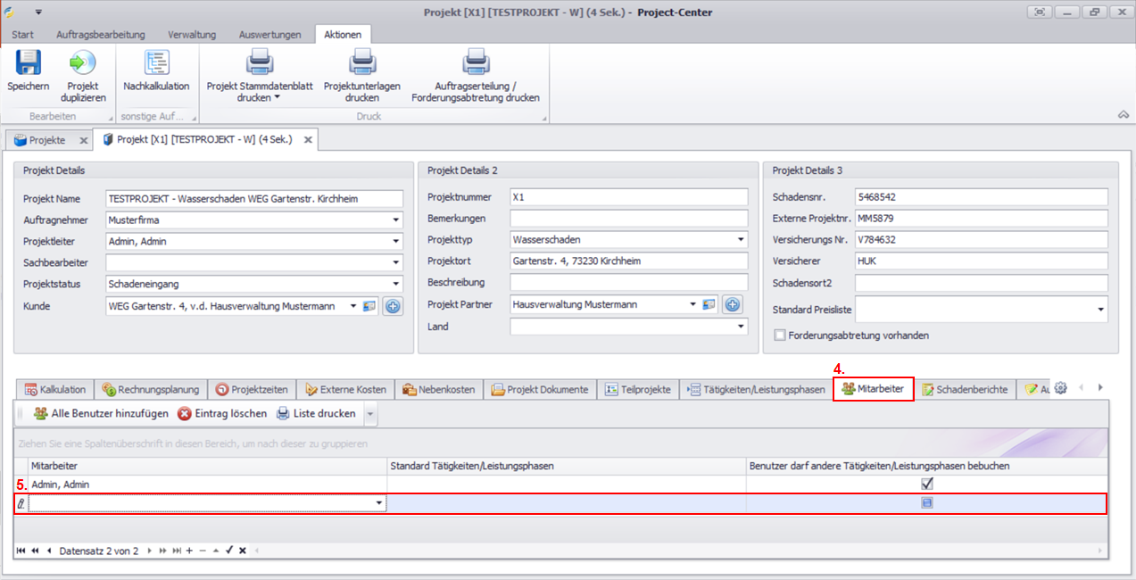Enable Forderungsabtretung vorhanden checkbox
Image resolution: width=1136 pixels, height=580 pixels.
click(x=781, y=336)
